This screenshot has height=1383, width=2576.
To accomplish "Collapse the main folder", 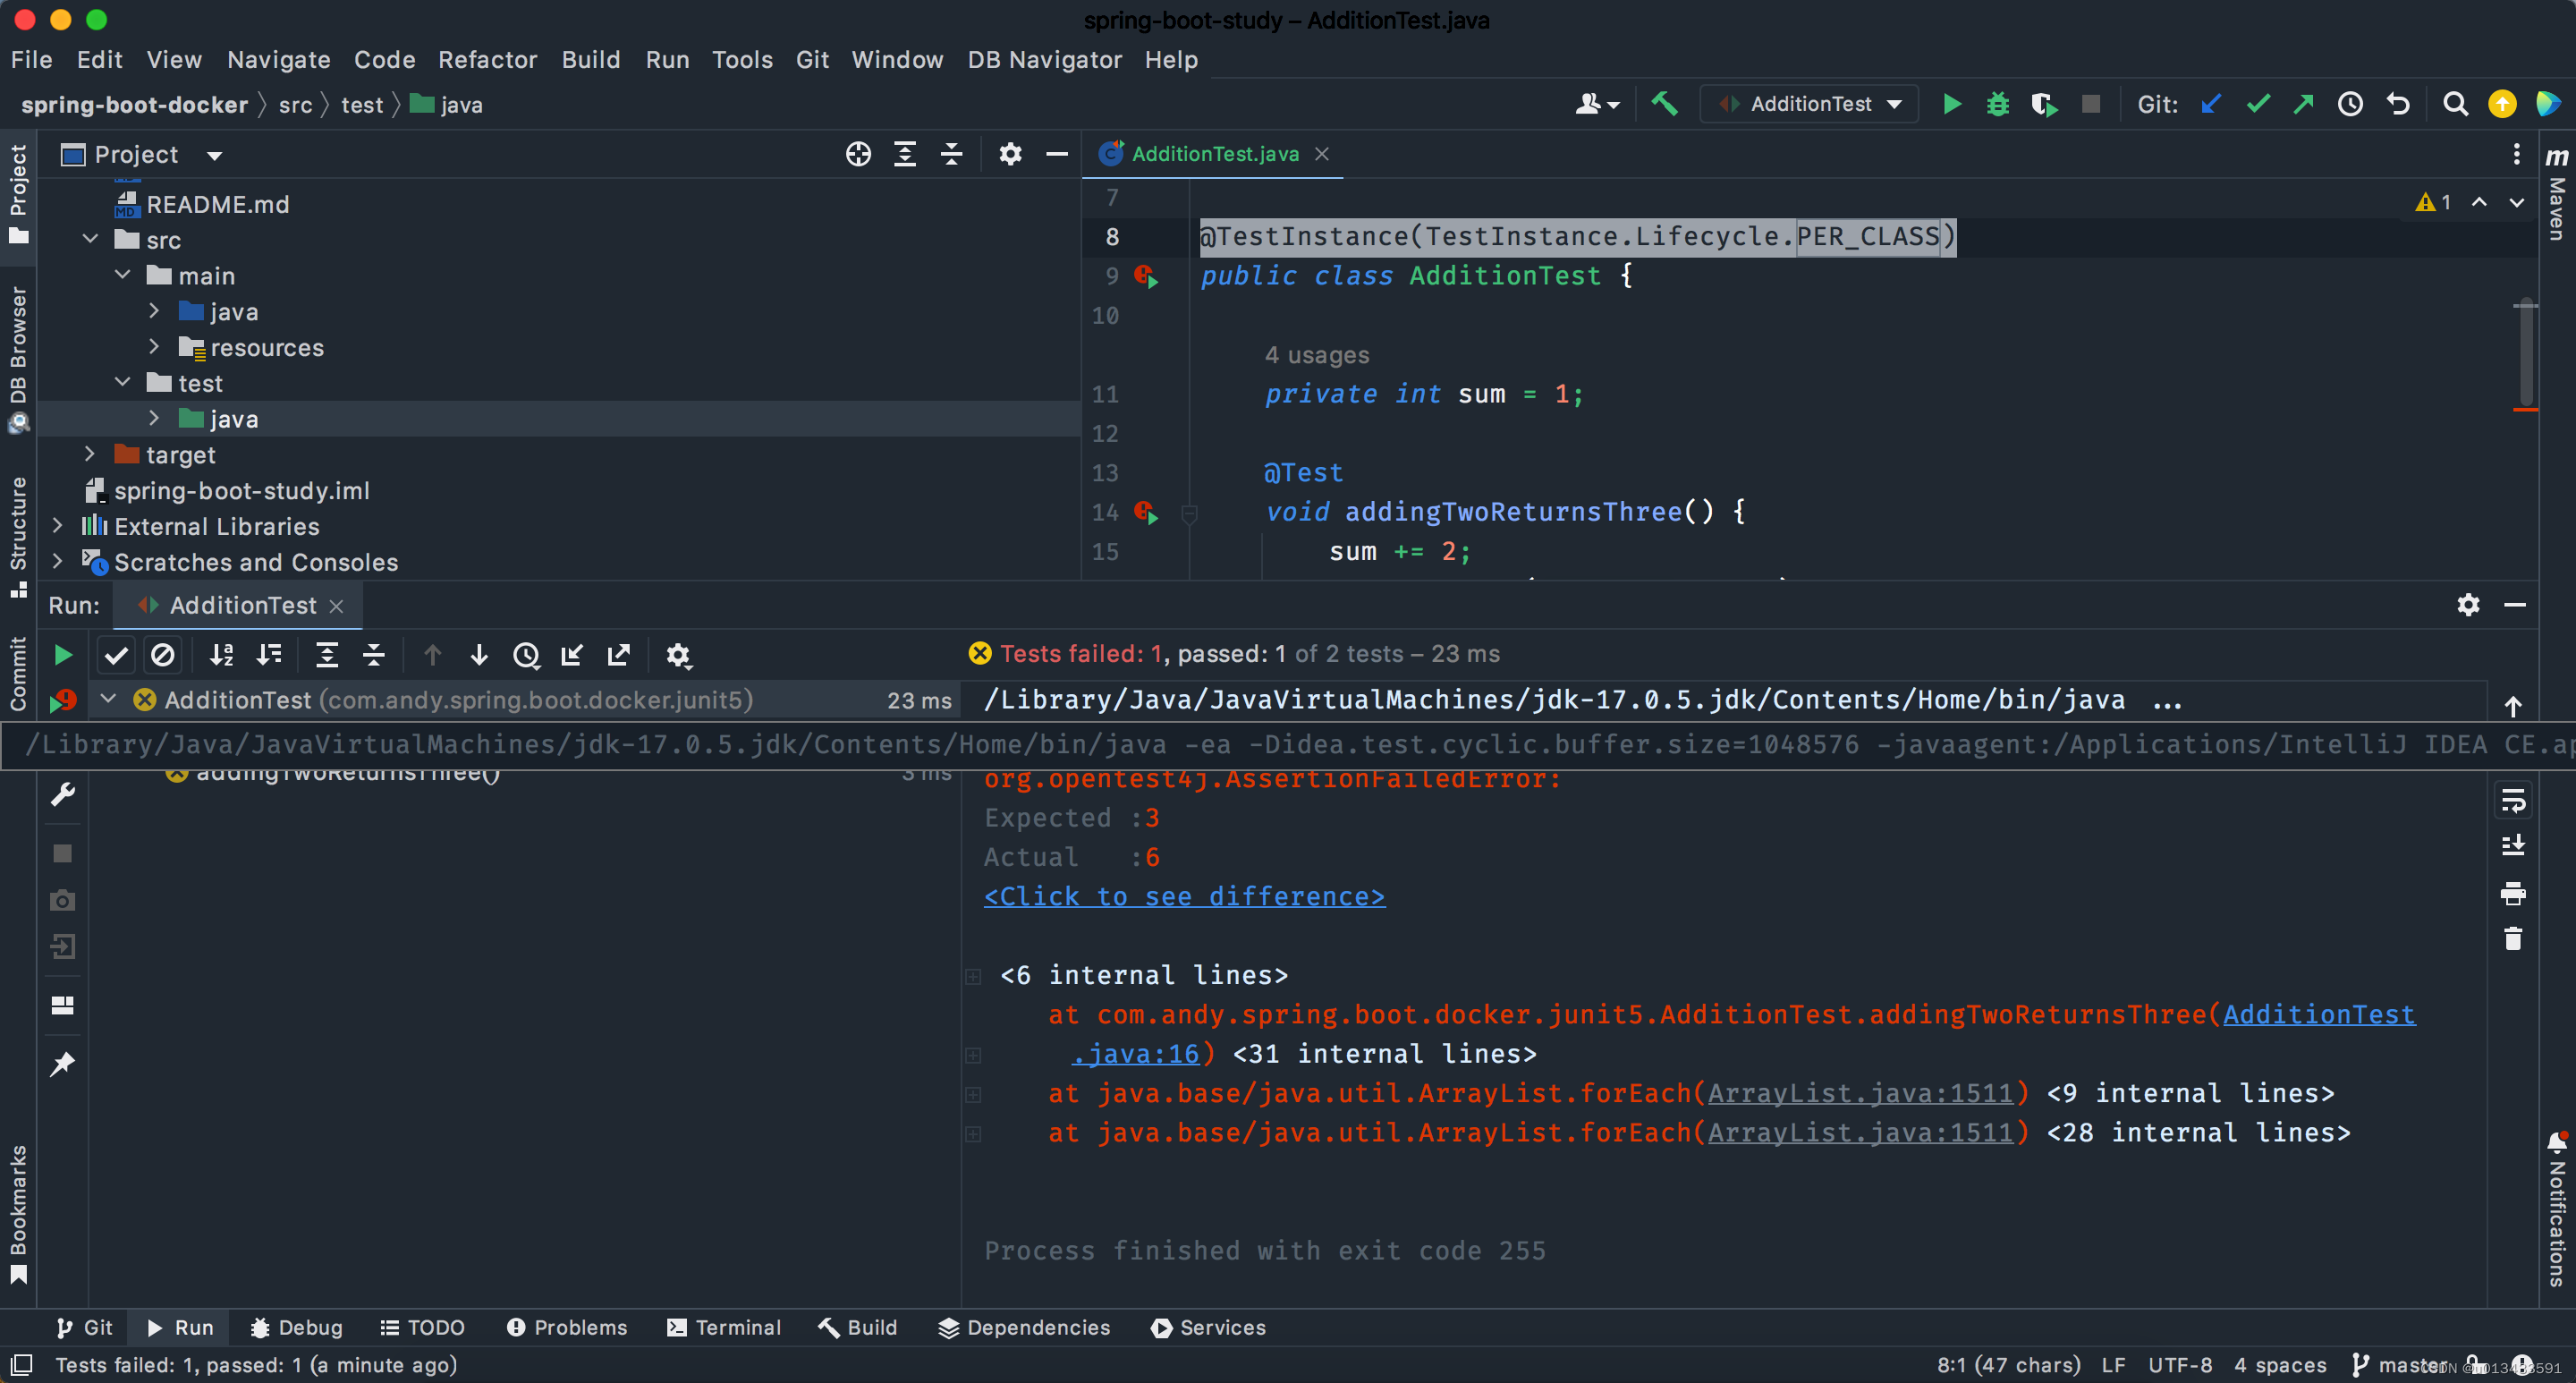I will pos(122,275).
